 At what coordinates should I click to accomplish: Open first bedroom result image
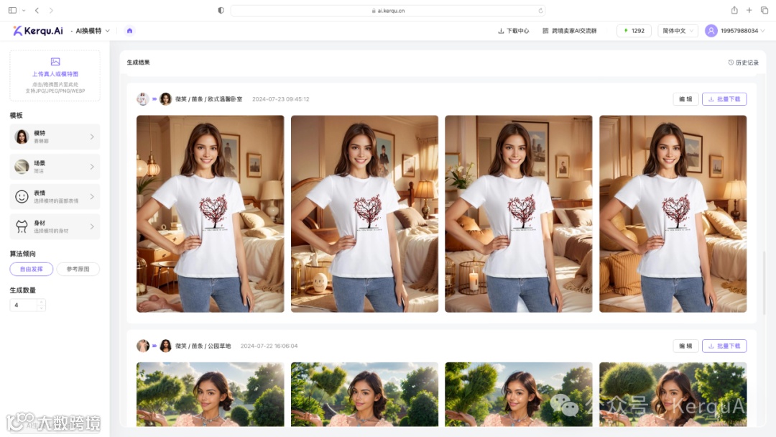[211, 213]
